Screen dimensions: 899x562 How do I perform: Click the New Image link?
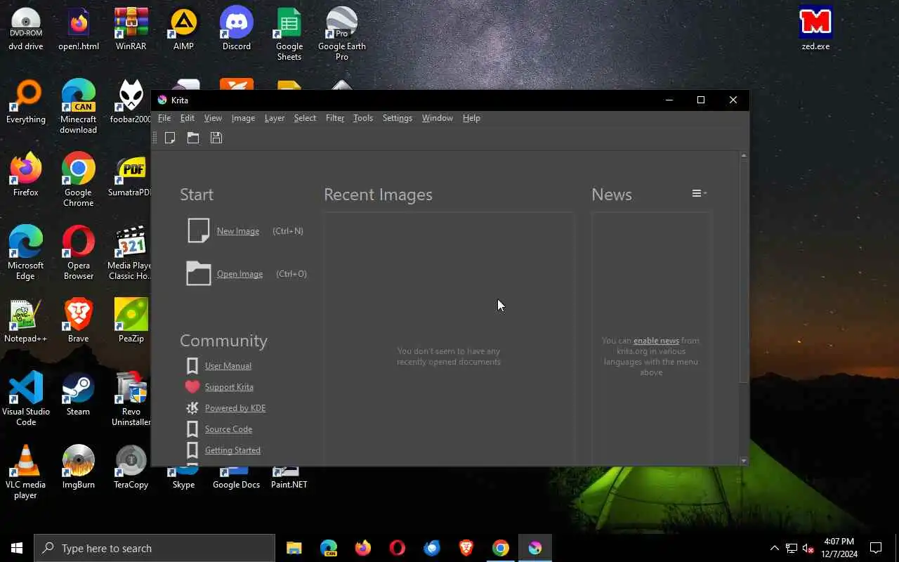tap(238, 231)
